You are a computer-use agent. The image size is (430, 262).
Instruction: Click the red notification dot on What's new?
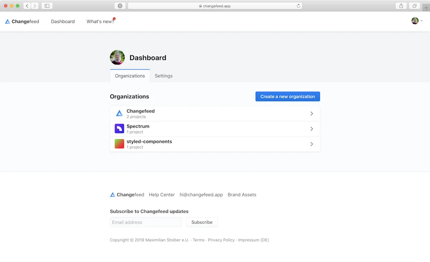click(114, 18)
